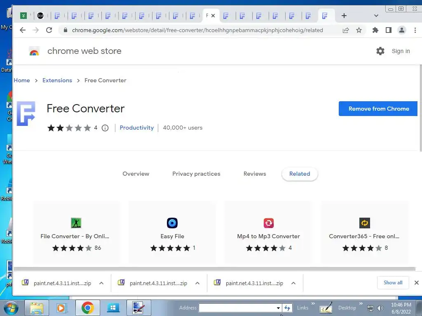Click the address bar URL field
Image resolution: width=422 pixels, height=316 pixels.
[197, 30]
